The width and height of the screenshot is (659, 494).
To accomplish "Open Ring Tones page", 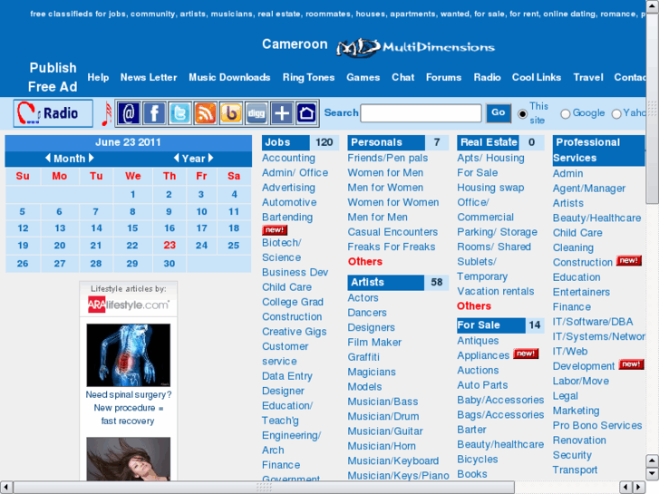I will tap(308, 77).
